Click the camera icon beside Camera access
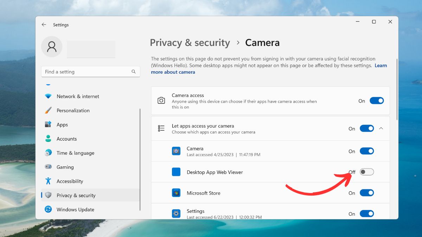Viewport: 422px width, 237px height. (161, 101)
